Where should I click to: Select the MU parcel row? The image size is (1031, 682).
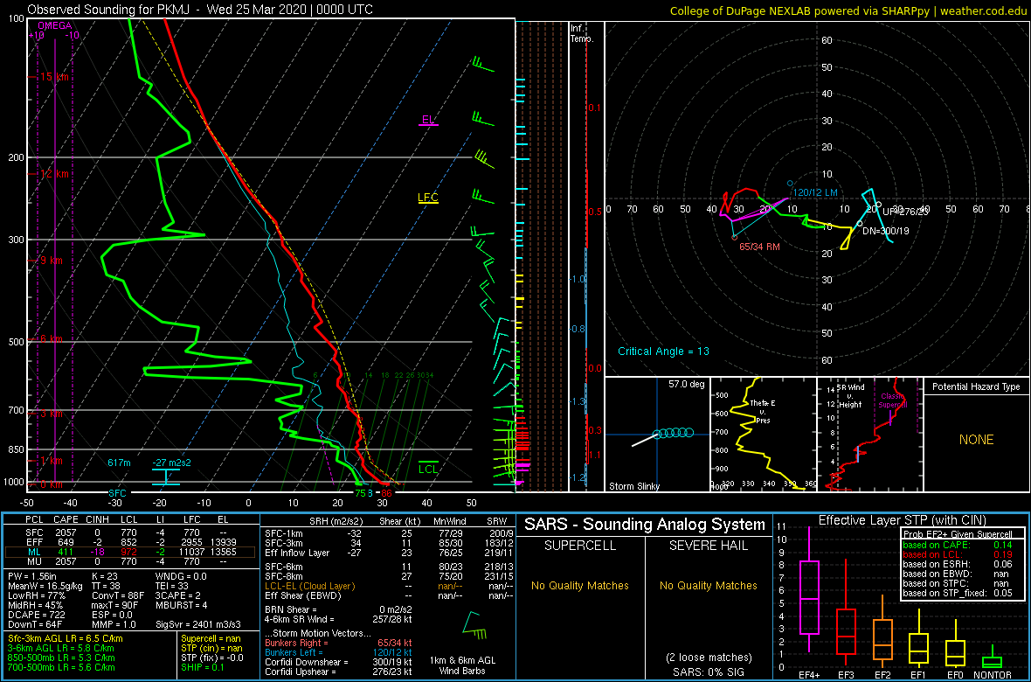coord(132,563)
